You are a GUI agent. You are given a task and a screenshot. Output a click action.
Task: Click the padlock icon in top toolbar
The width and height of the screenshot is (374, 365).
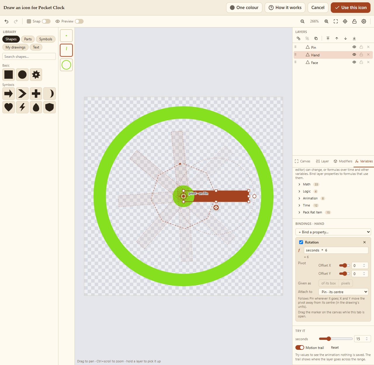coord(354,21)
